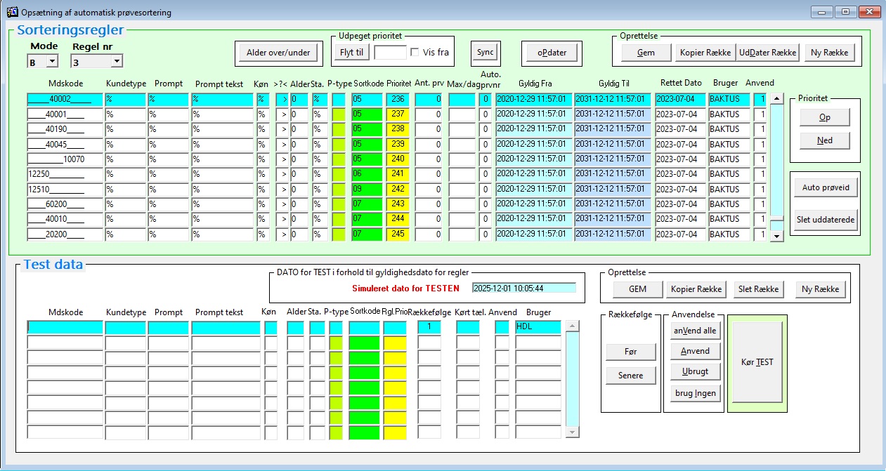
Task: Select the 'anVend alle' button
Action: coord(694,331)
